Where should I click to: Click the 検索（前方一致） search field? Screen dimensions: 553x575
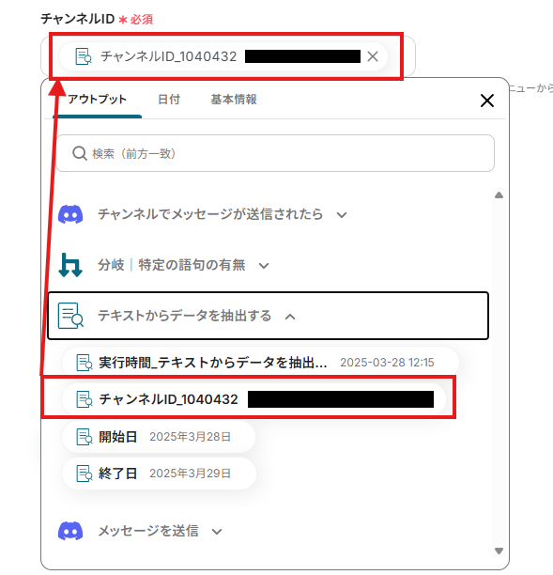click(275, 153)
